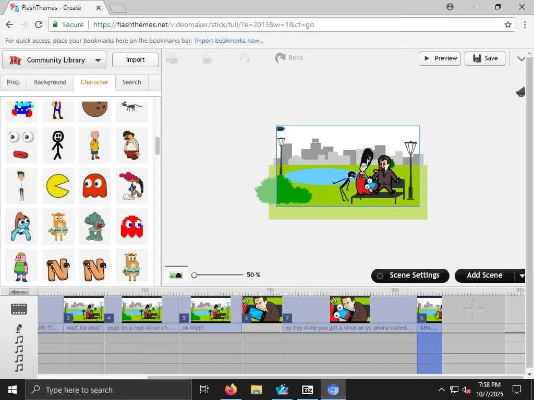Screen dimensions: 534x400
Task: Select the 'yeah its a real virus!' voice clip
Action: [x=142, y=328]
